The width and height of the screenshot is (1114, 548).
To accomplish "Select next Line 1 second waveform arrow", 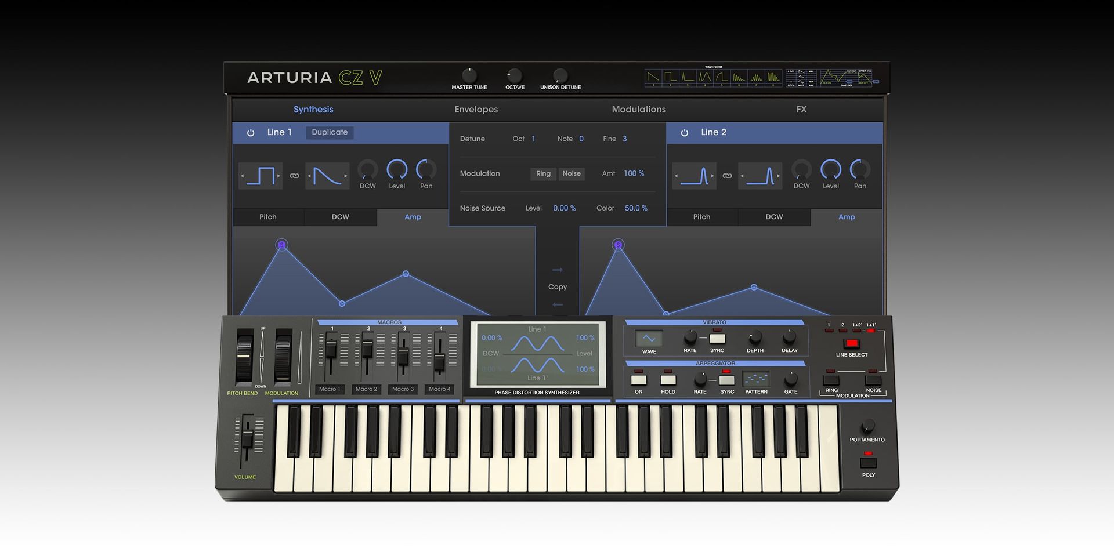I will (346, 176).
